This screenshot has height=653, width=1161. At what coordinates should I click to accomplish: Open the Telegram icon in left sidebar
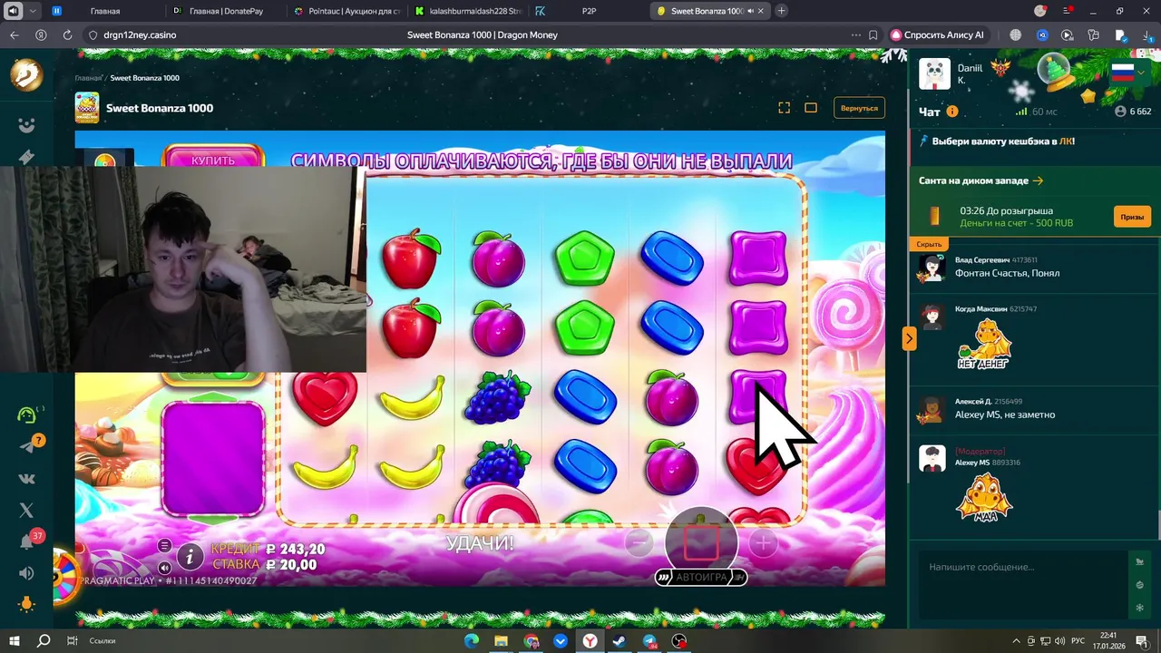27,446
